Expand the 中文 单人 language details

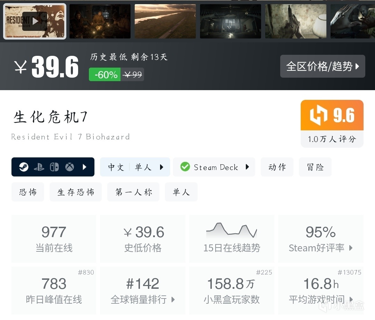pyautogui.click(x=135, y=167)
